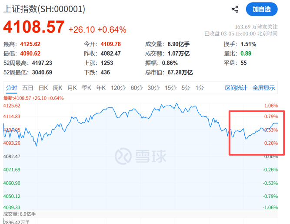Click the 区间统计 link

point(236,88)
